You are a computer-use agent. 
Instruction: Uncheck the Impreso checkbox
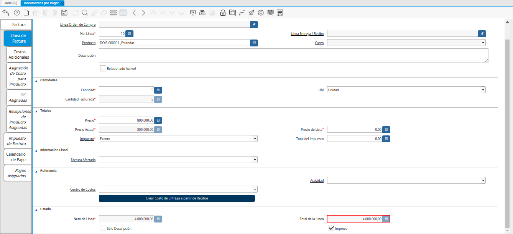tap(331, 228)
